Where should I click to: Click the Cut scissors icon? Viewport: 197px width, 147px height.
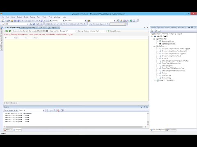23,20
